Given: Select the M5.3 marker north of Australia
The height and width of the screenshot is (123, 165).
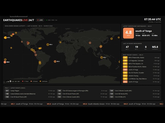Looking at the screenshot, I should click(x=102, y=57).
